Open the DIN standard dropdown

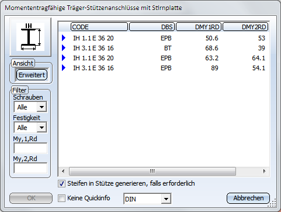click(x=166, y=199)
